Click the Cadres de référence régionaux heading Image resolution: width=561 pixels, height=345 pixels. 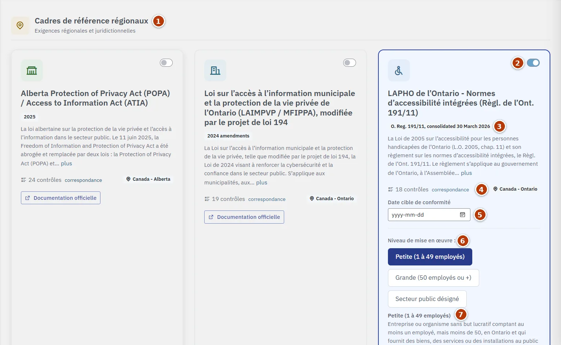coord(92,21)
